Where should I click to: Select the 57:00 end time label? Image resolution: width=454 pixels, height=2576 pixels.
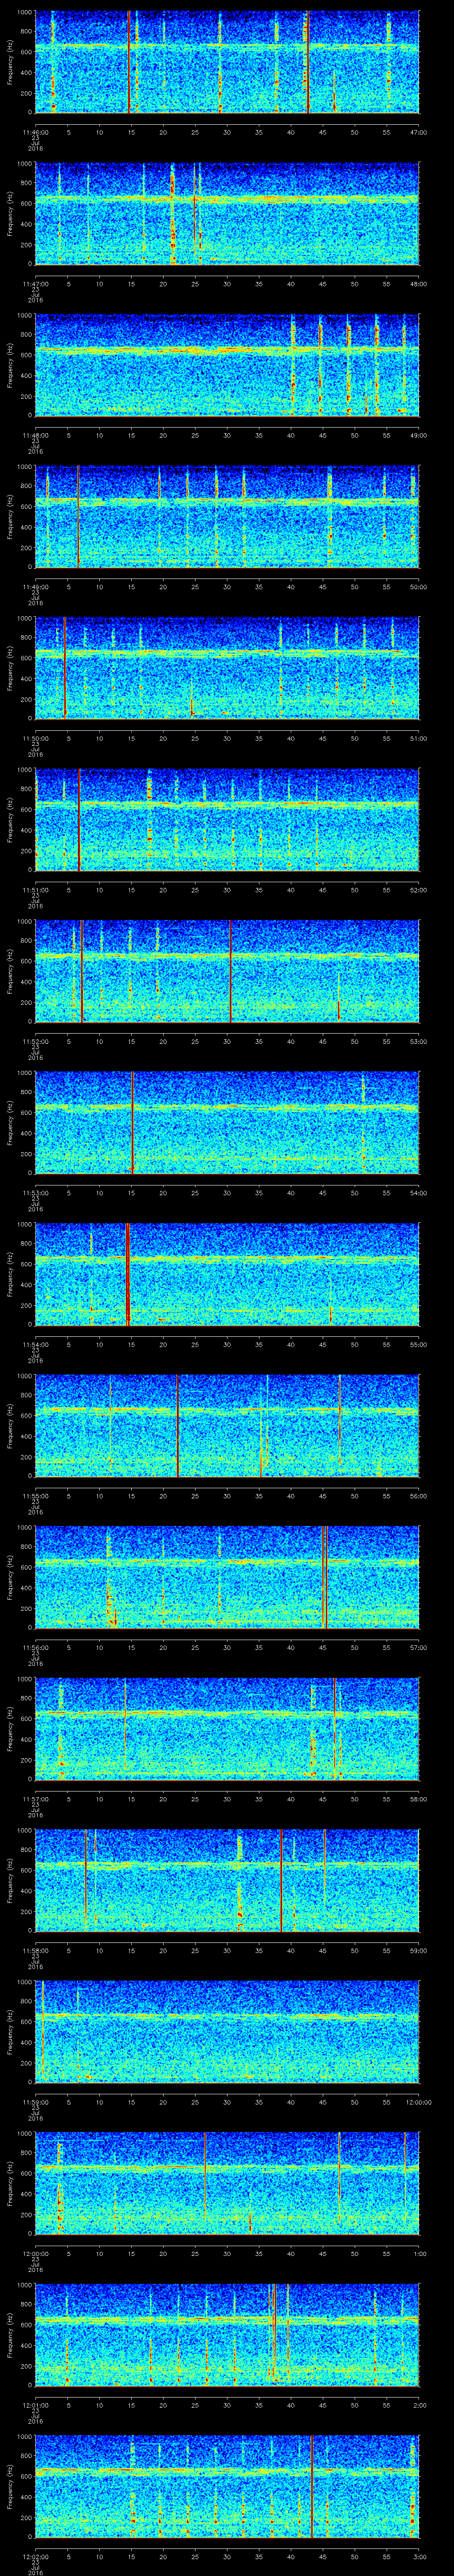(418, 1647)
